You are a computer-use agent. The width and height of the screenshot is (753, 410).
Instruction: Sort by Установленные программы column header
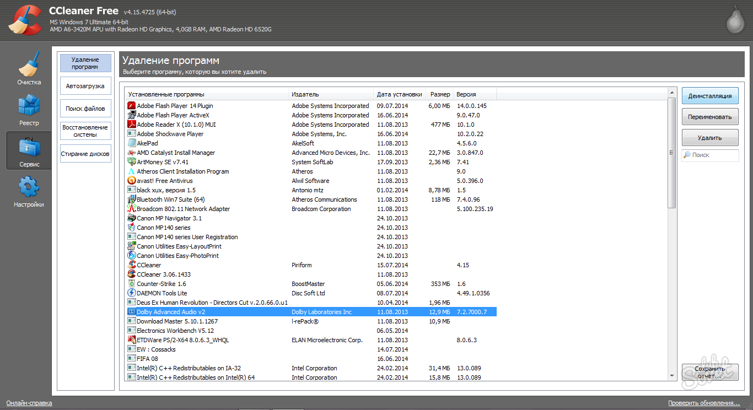[206, 94]
